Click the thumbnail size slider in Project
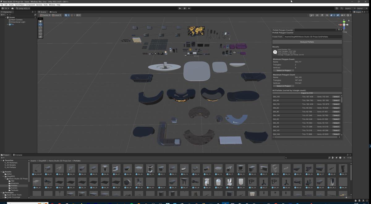Image resolution: width=371 pixels, height=204 pixels. (x=346, y=197)
